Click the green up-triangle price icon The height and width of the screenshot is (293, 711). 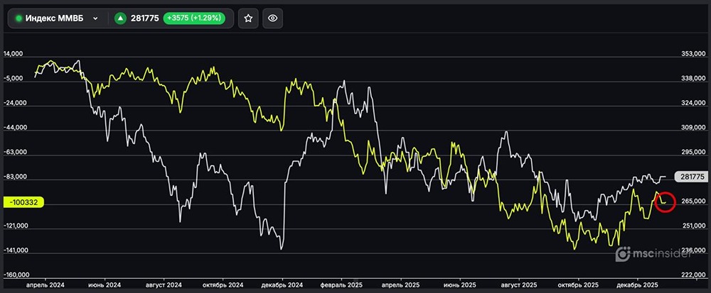pyautogui.click(x=120, y=18)
